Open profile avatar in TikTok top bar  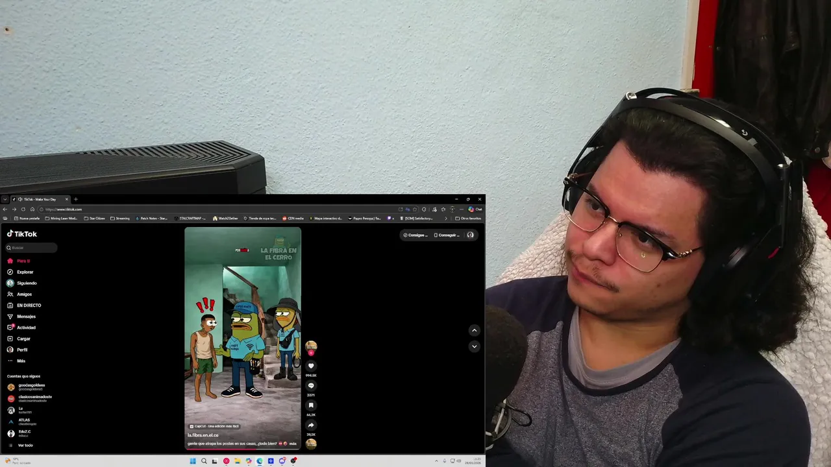[x=471, y=235]
